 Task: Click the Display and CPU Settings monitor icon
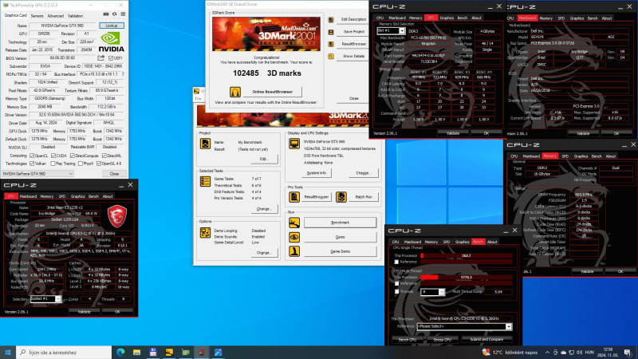point(294,144)
